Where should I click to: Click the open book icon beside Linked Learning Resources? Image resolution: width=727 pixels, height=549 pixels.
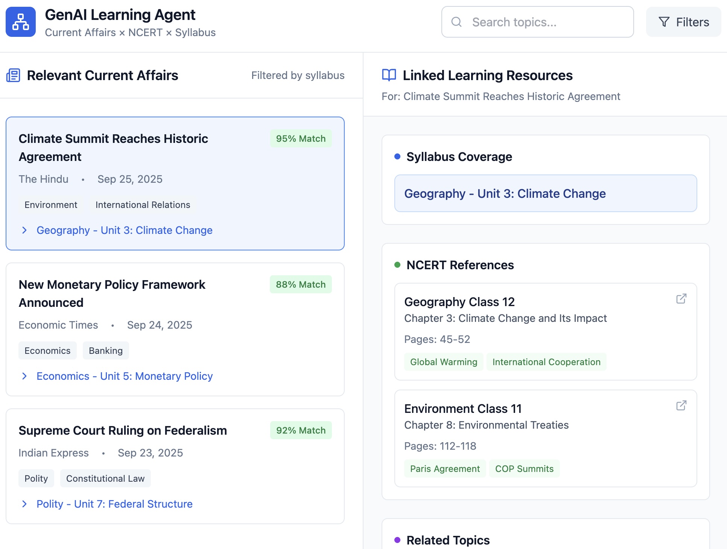click(x=389, y=75)
